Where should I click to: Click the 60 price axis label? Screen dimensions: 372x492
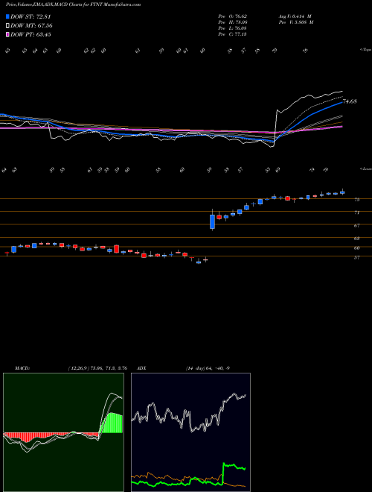(356, 248)
